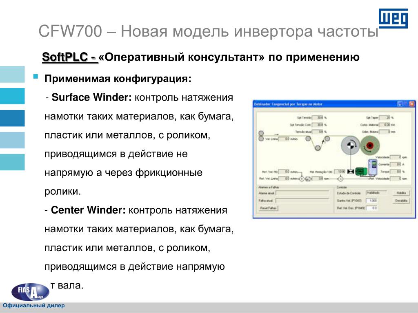418x313 pixels.
Task: Click the Spt Tensão Cont value field
Action: 318,125
